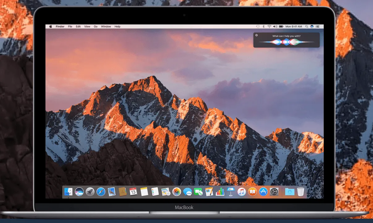This screenshot has height=223, width=373.
Task: Close the Siri prompt window
Action: pyautogui.click(x=256, y=35)
